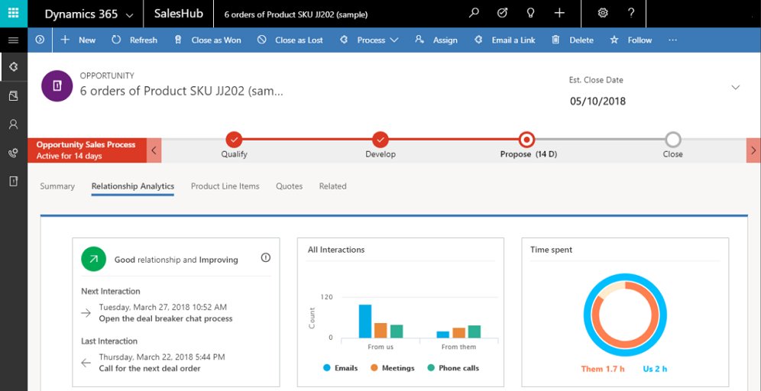Select the phone call sidebar icon

(x=14, y=153)
